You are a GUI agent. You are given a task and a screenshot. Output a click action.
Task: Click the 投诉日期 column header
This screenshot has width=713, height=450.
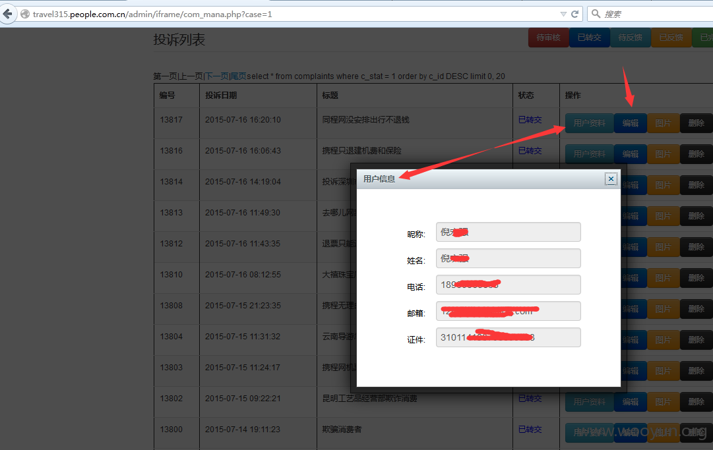[221, 96]
